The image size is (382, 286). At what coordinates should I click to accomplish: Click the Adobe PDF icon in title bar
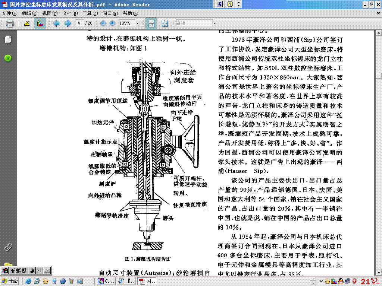[x=4, y=4]
